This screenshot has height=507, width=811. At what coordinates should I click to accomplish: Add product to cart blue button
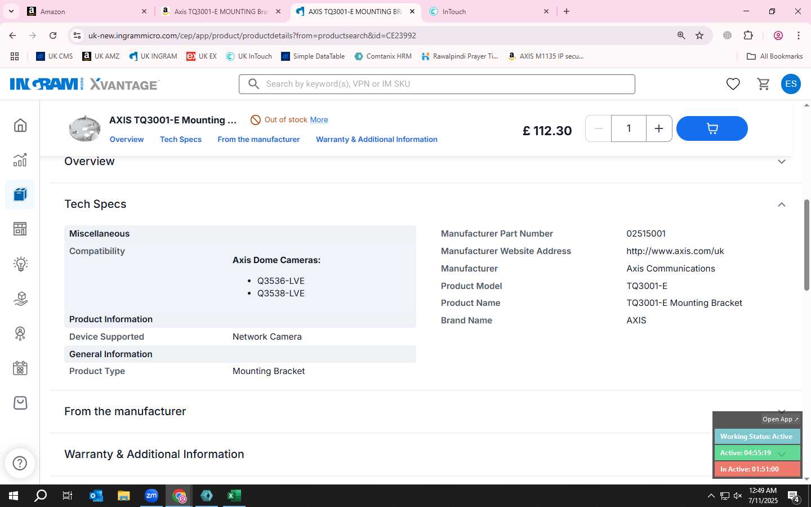pyautogui.click(x=712, y=128)
